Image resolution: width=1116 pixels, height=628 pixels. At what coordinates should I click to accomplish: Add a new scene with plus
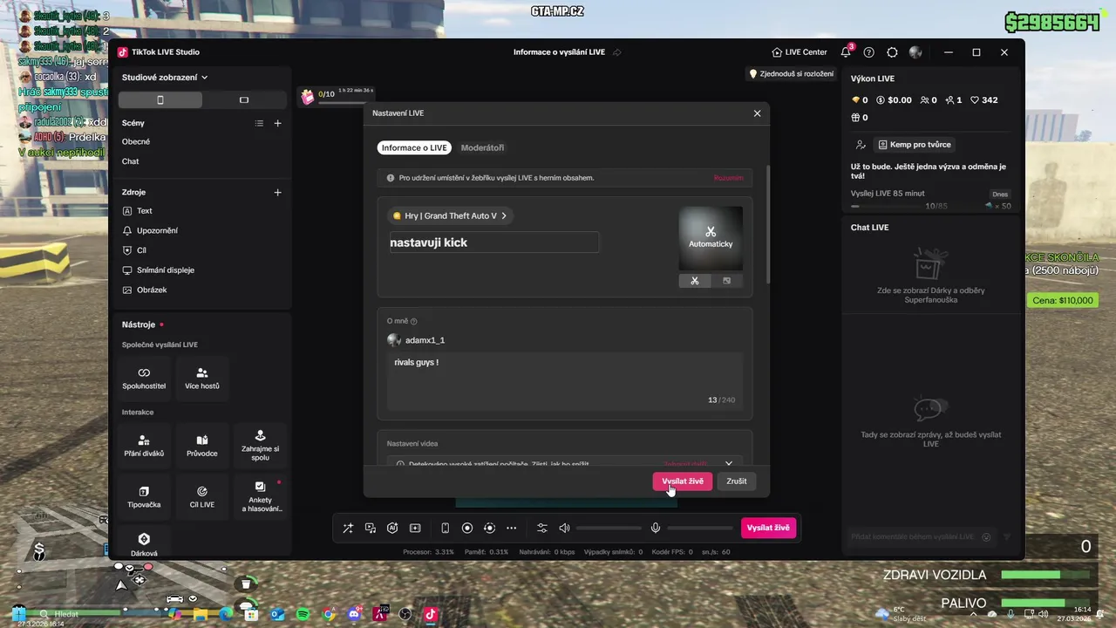[277, 123]
